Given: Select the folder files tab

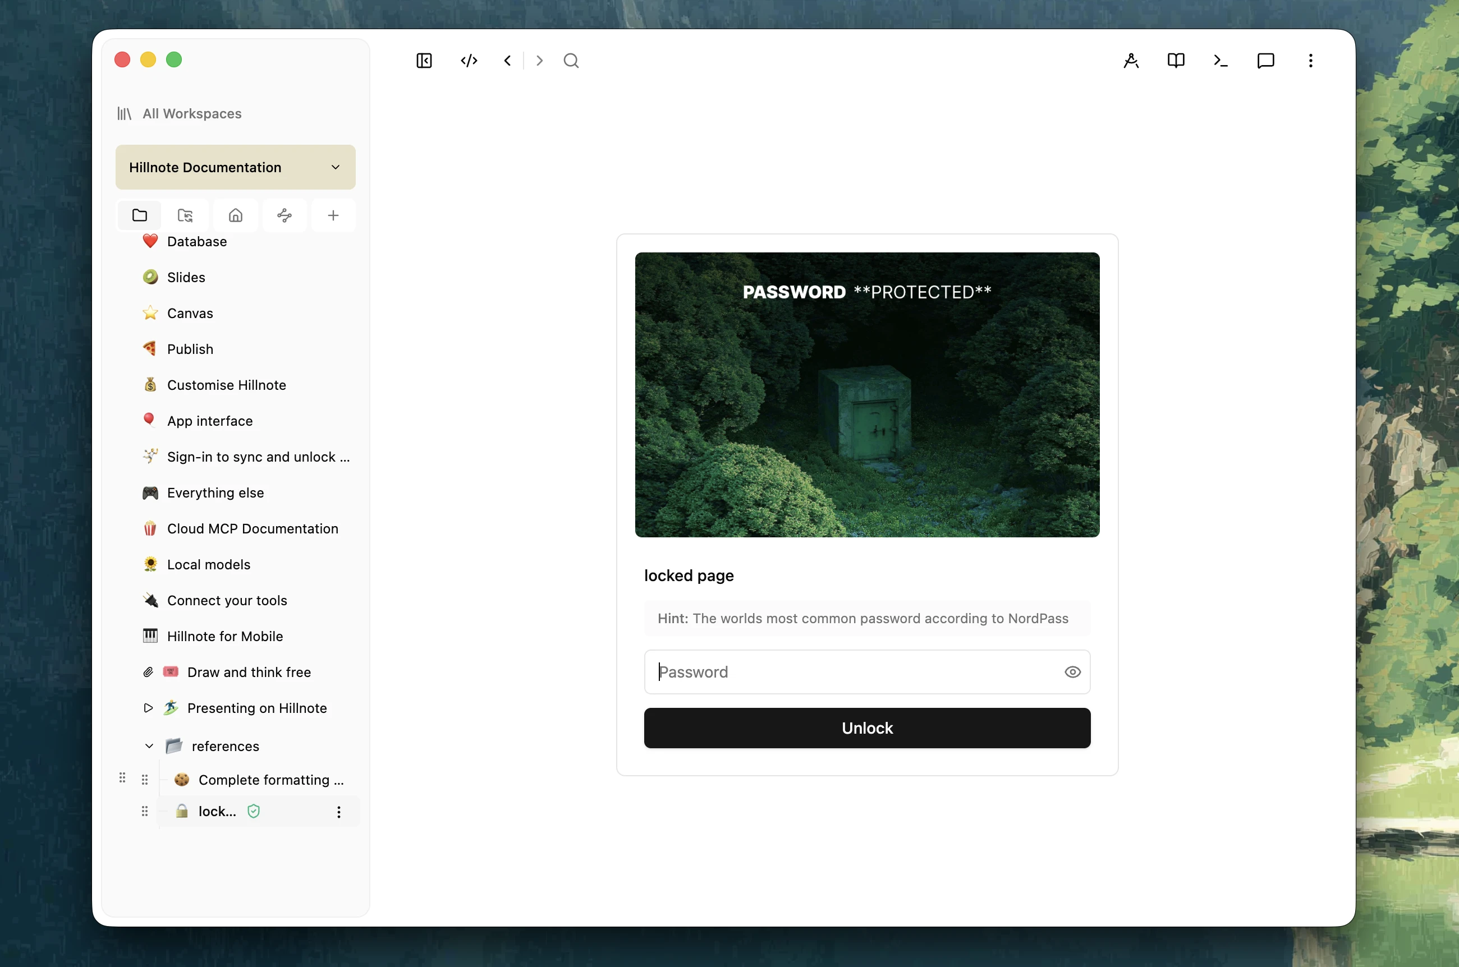Looking at the screenshot, I should pyautogui.click(x=139, y=215).
